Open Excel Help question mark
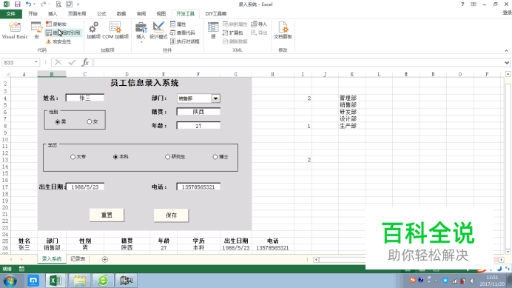Image resolution: width=512 pixels, height=288 pixels. (x=462, y=4)
